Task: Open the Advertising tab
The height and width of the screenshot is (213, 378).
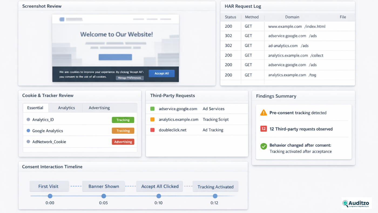Action: point(99,108)
